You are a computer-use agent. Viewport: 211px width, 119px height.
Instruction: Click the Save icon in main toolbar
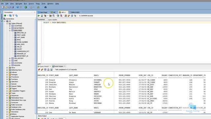[9, 7]
